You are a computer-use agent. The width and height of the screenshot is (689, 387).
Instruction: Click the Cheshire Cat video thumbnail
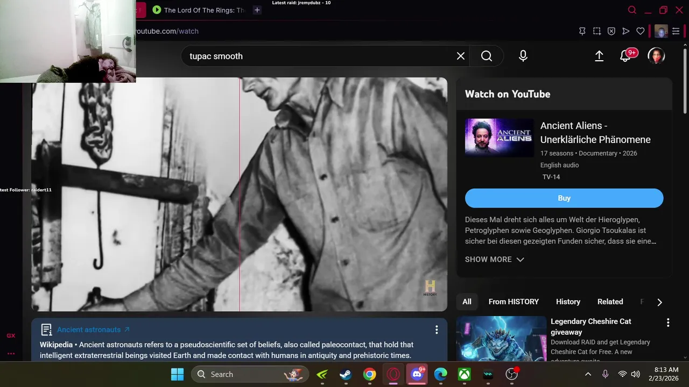(x=501, y=339)
